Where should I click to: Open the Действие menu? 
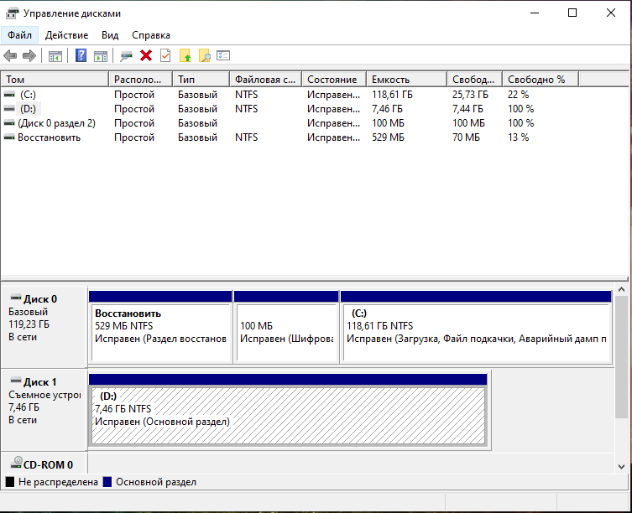coord(66,35)
